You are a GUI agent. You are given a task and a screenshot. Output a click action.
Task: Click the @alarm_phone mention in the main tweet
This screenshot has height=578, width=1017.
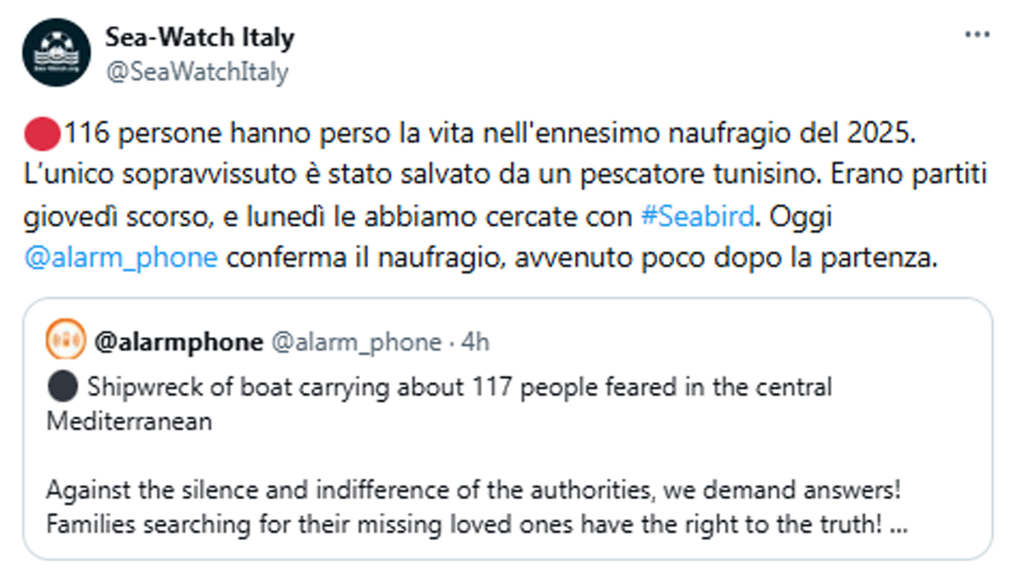tap(121, 257)
